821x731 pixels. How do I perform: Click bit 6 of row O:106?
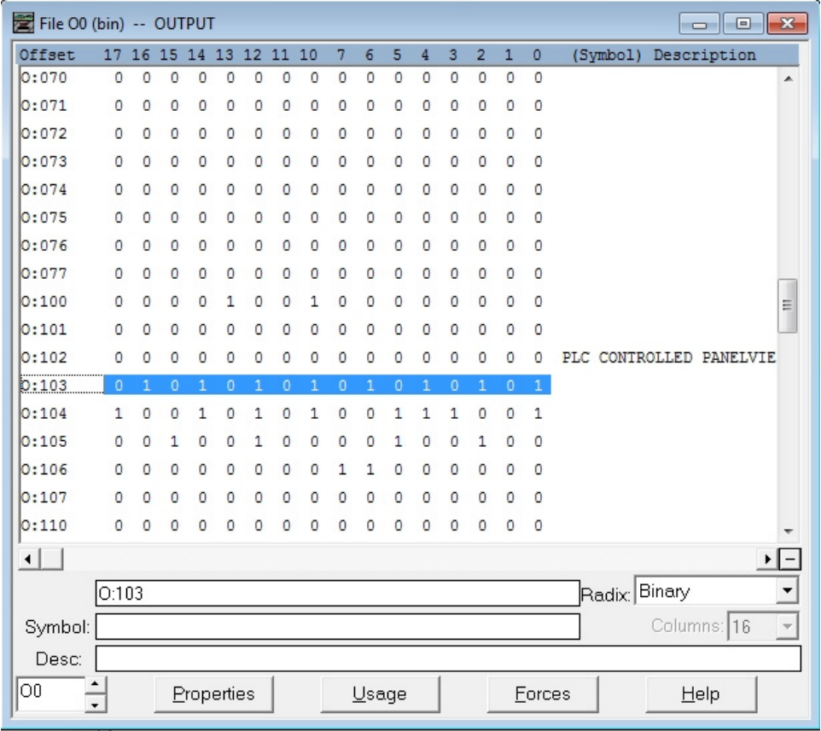click(370, 469)
